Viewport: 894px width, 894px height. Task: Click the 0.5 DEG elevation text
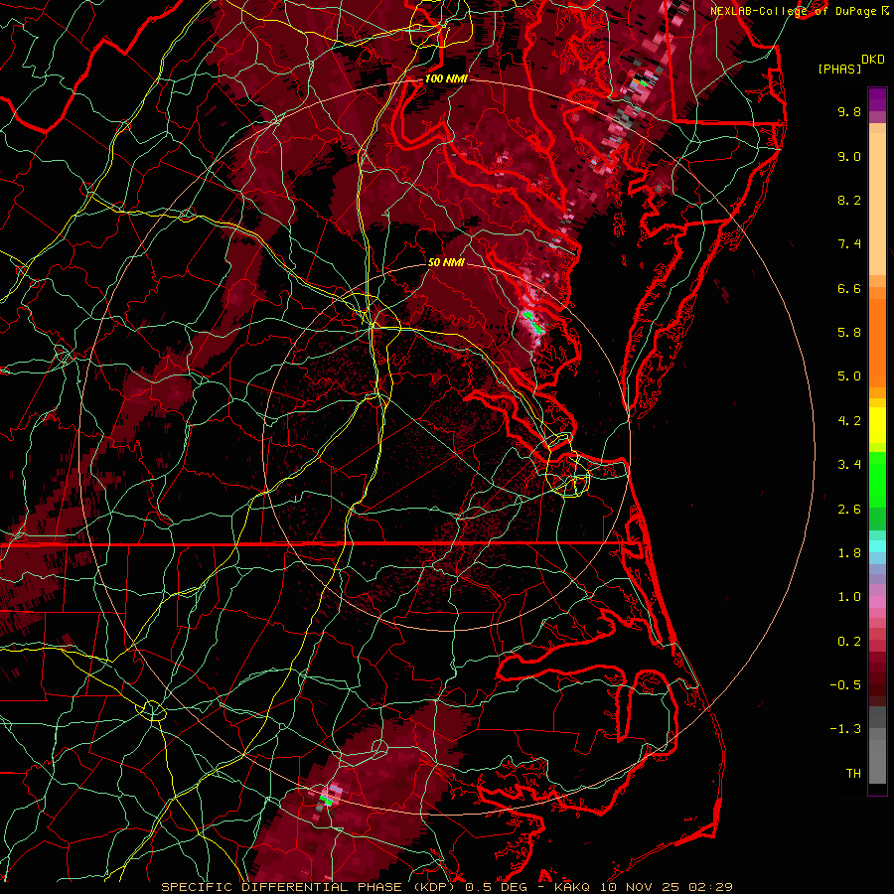point(495,887)
